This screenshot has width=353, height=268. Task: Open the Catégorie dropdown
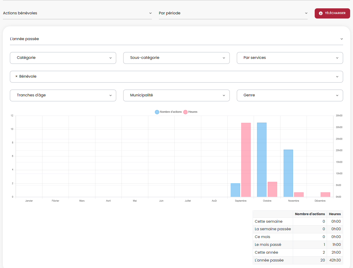click(x=63, y=58)
